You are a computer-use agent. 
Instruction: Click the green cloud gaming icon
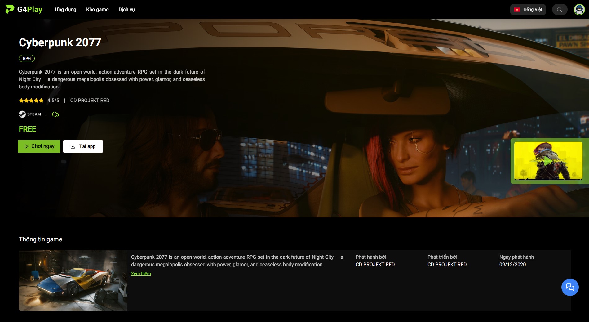point(55,114)
